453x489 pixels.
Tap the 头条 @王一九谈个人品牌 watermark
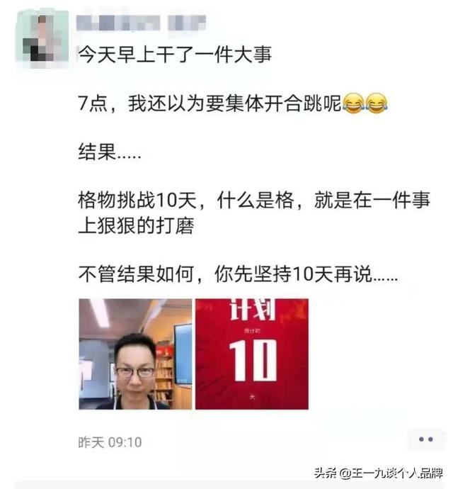[x=378, y=473]
